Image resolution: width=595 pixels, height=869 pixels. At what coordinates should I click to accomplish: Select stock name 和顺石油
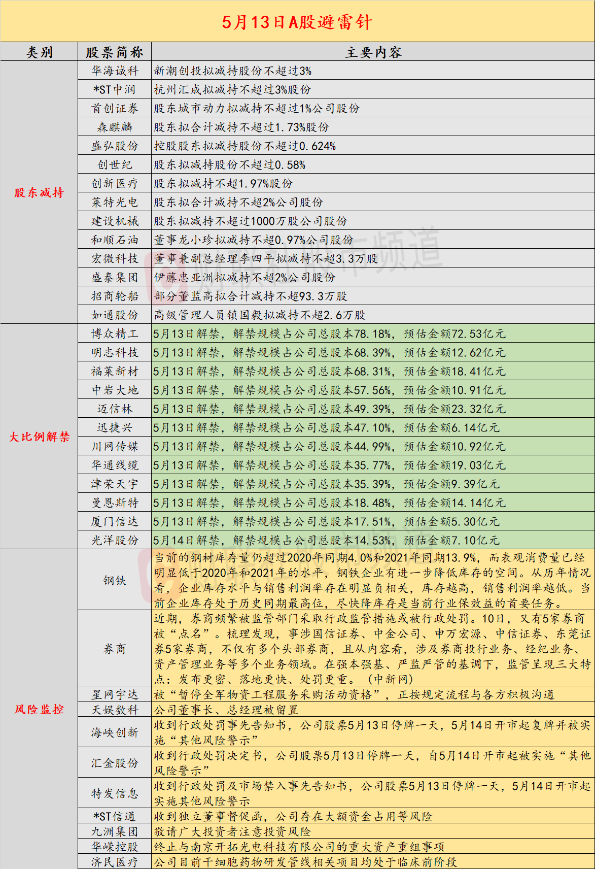point(115,240)
